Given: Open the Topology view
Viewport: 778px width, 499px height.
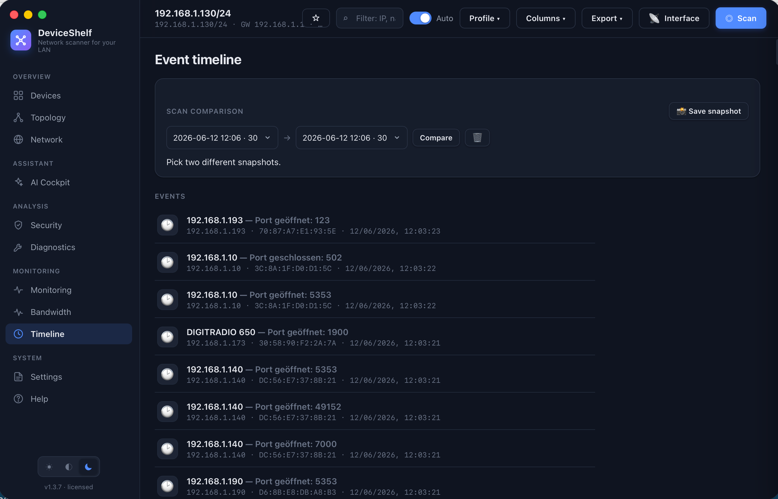Looking at the screenshot, I should point(69,118).
